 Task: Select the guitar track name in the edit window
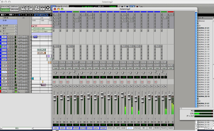coord(4,72)
